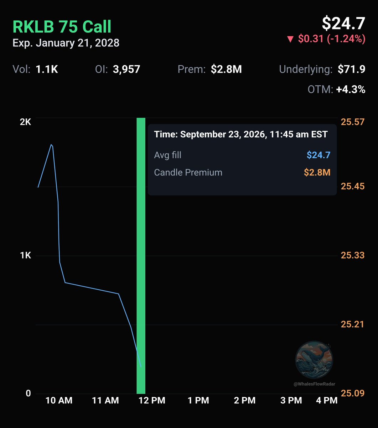This screenshot has width=378, height=428.
Task: Click the red down-triangle price change indicator
Action: (290, 39)
